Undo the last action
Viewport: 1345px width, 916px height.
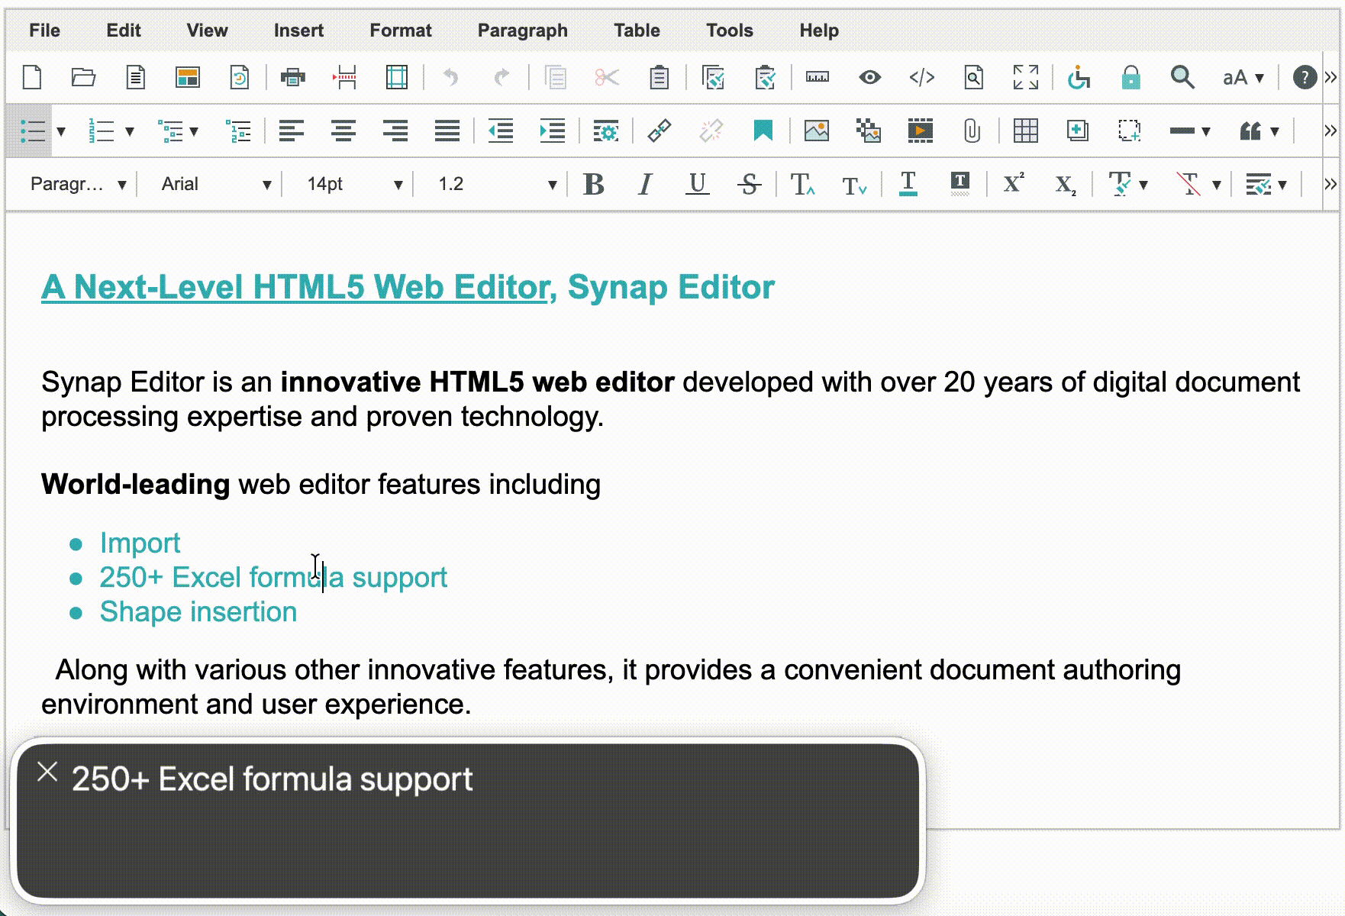pyautogui.click(x=450, y=77)
